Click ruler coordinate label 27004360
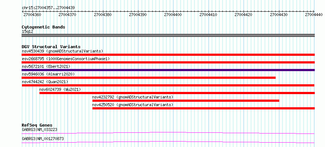The image size is (325, 147). click(32, 15)
